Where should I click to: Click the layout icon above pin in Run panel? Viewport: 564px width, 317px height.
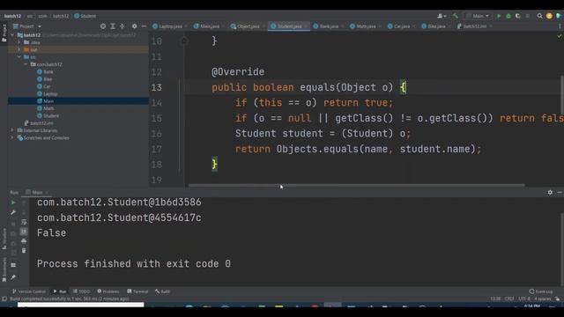click(13, 265)
